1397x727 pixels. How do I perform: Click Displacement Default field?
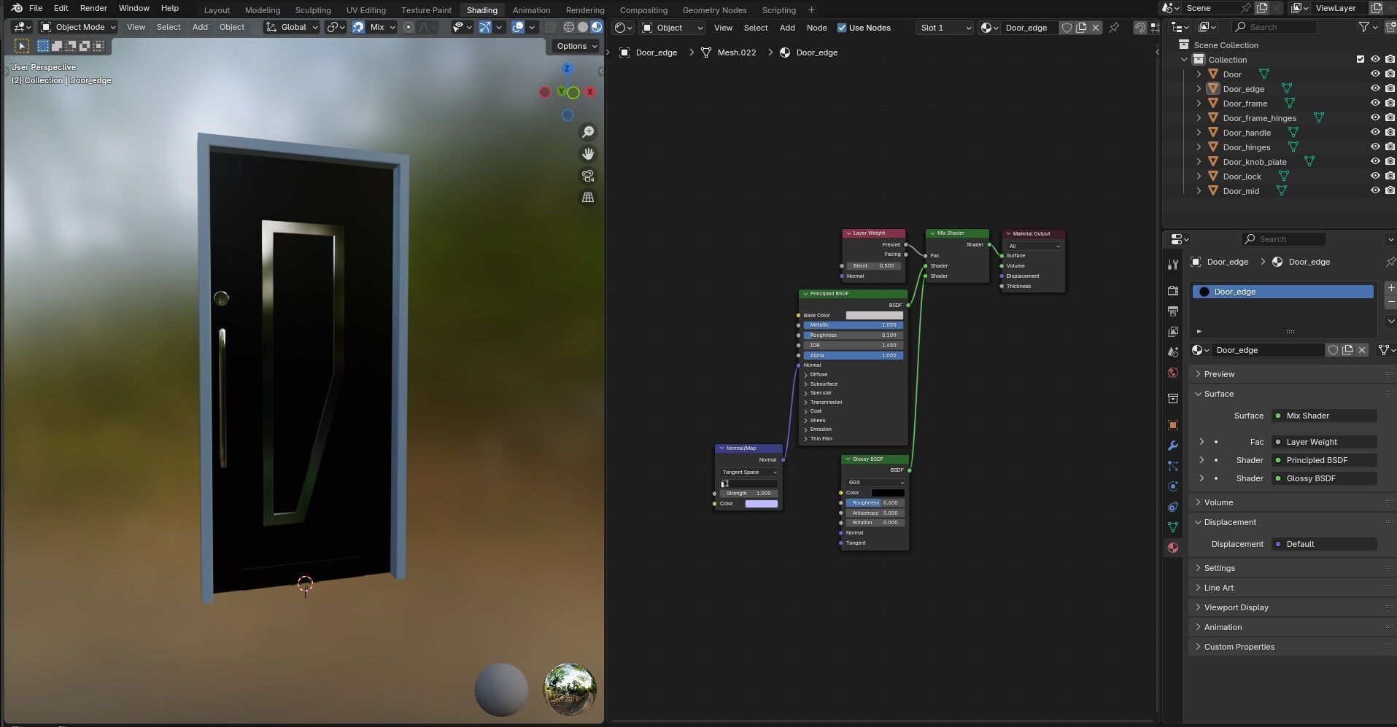(x=1324, y=544)
